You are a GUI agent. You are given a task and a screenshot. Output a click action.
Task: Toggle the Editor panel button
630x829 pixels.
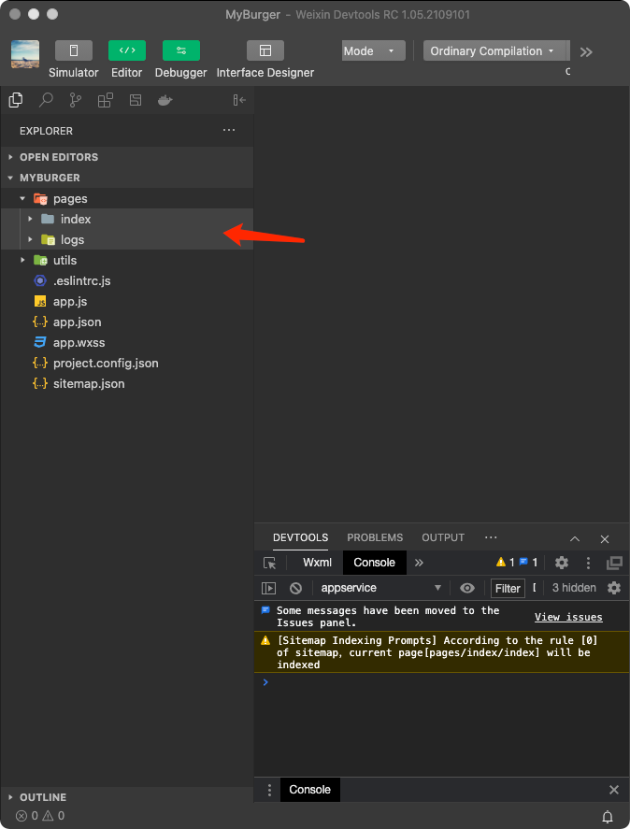coord(127,50)
